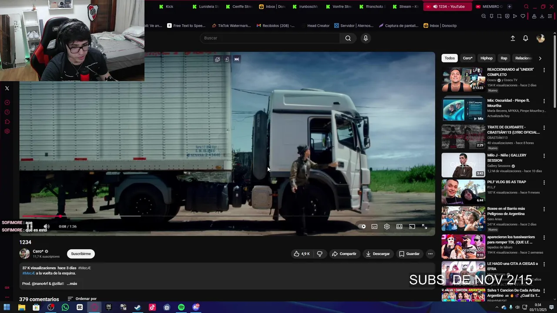Dislike the video thumbs-down button
The image size is (557, 313).
point(320,254)
